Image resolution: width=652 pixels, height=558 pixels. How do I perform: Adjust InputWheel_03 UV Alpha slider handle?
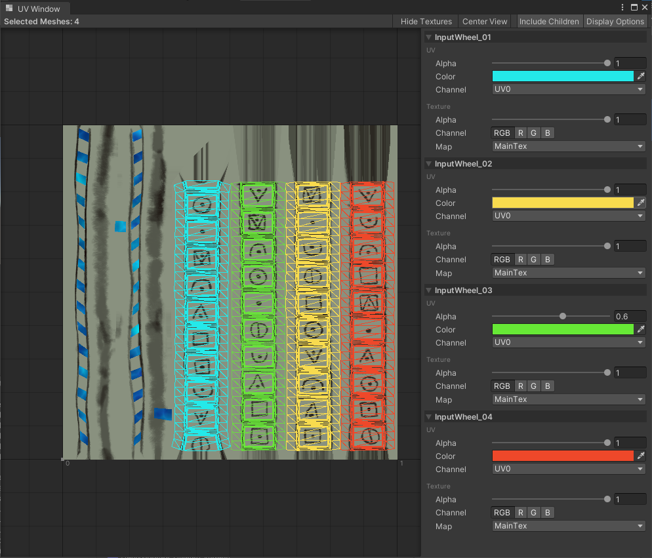tap(563, 316)
